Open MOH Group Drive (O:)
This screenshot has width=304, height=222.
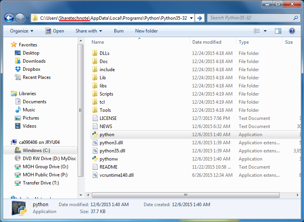click(41, 167)
